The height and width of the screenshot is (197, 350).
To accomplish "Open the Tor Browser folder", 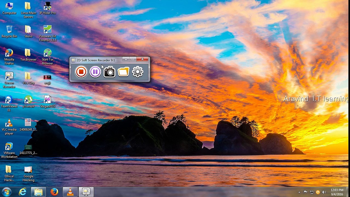I will point(28,55).
